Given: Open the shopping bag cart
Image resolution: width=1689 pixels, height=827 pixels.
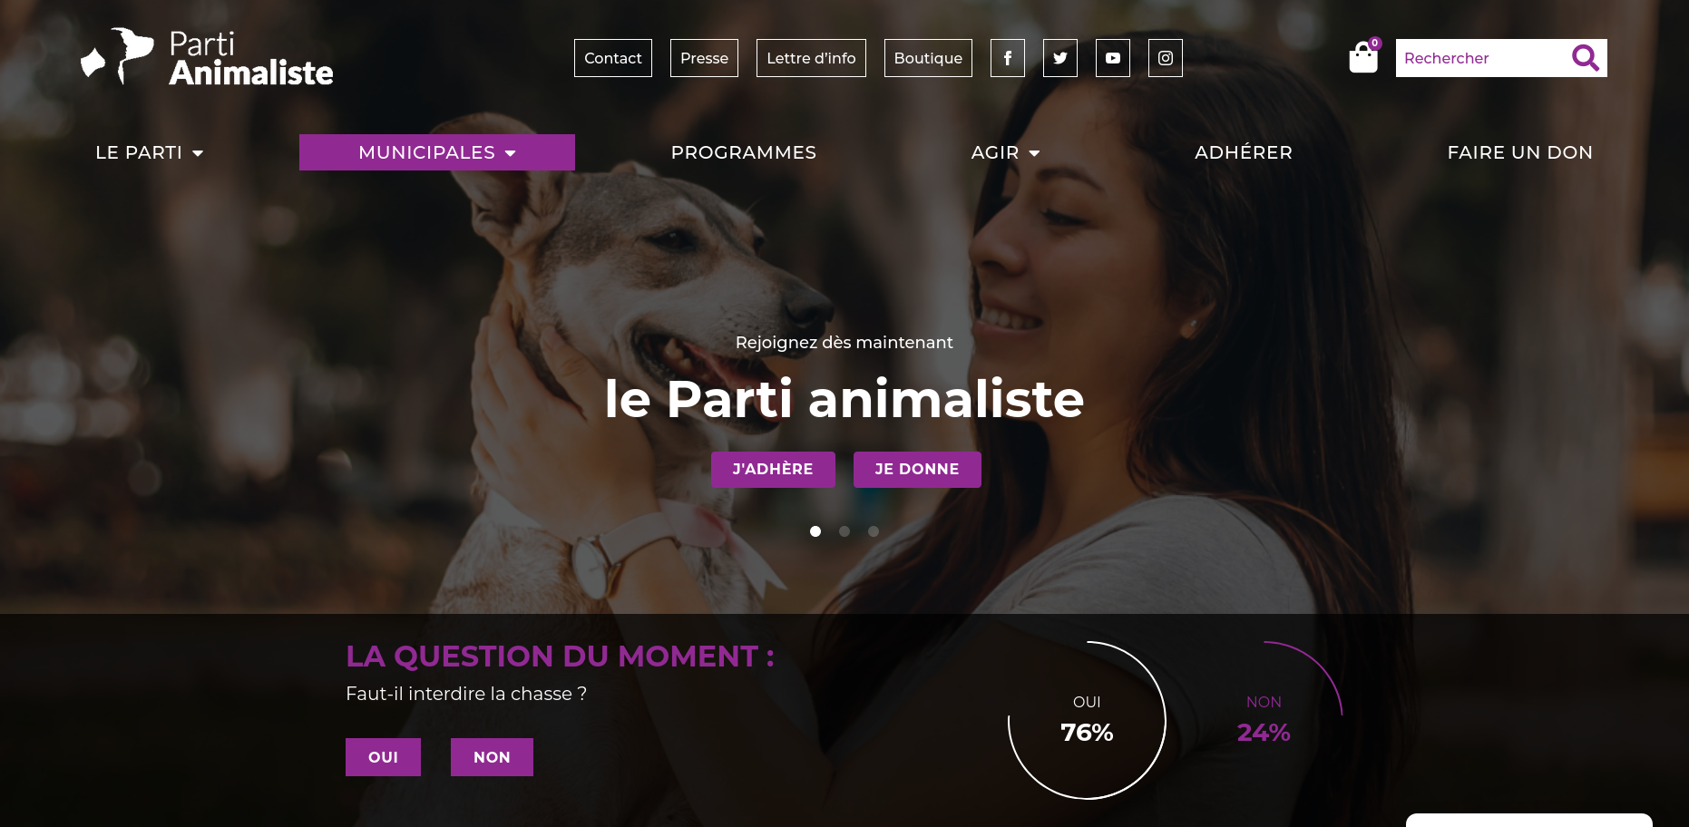Looking at the screenshot, I should (x=1364, y=56).
